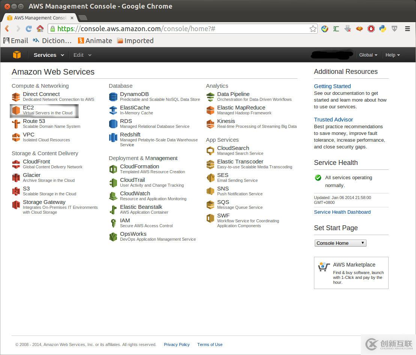Click the Redshift icon
This screenshot has height=355, width=416.
(113, 137)
